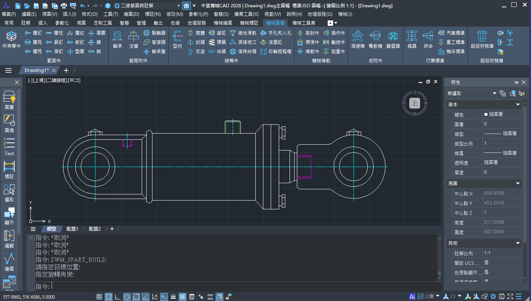Collapse the 其他 section in properties
531x301 pixels.
(518, 243)
